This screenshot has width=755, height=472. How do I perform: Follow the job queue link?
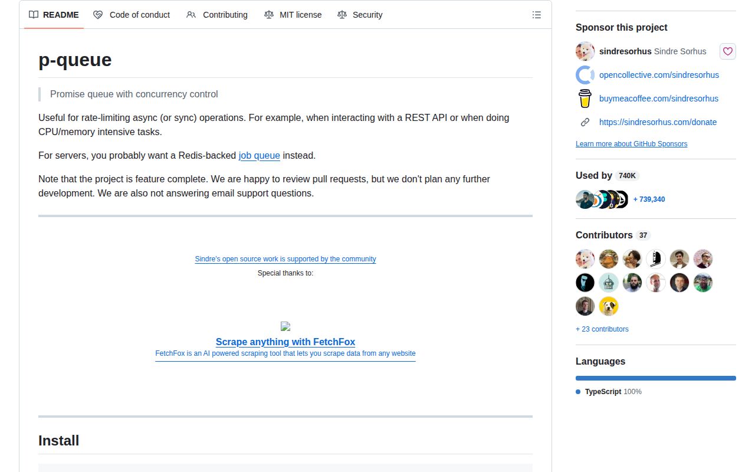click(x=260, y=156)
